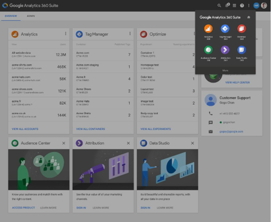The image size is (271, 222).
Task: Select the acme-hats.com view row
Action: (x=39, y=79)
